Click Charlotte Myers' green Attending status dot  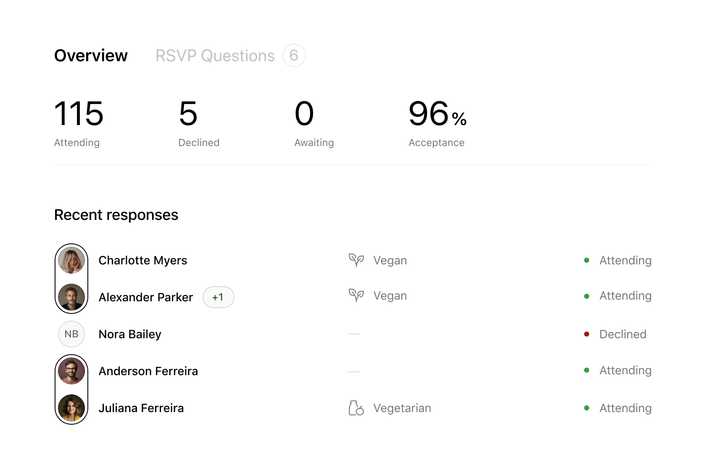tap(587, 260)
